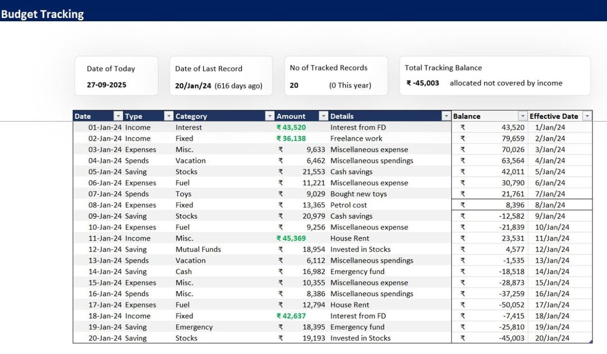Open the Effective Date filter dropdown
607x354 pixels.
[x=587, y=116]
